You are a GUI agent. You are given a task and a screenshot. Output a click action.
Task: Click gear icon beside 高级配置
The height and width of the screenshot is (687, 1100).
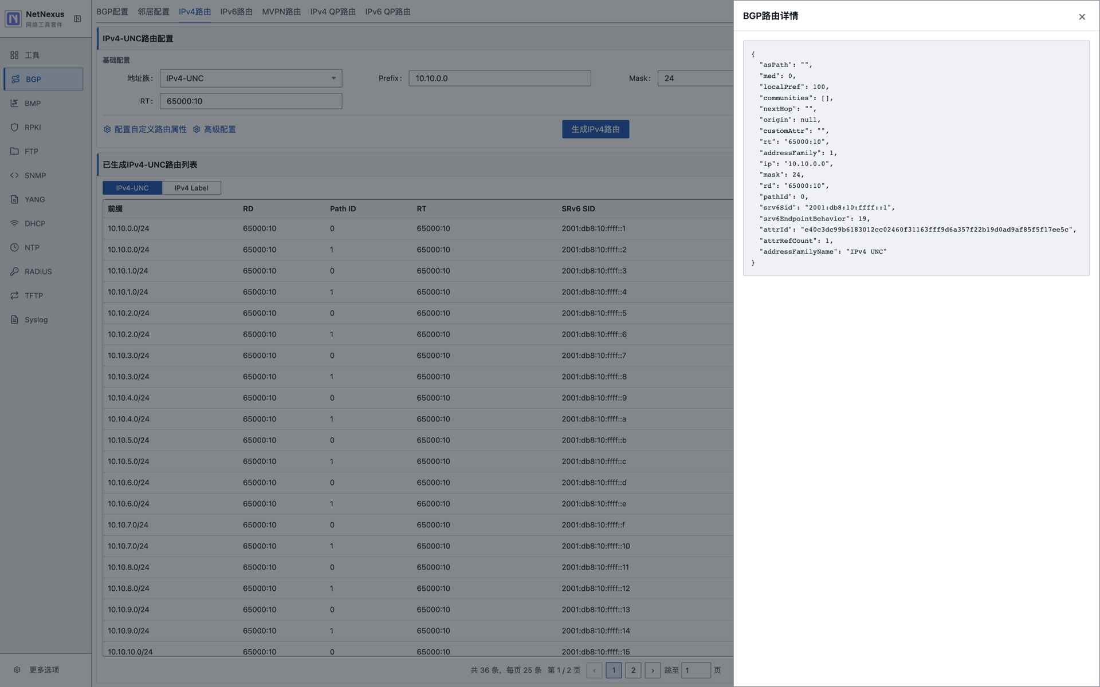[197, 129]
